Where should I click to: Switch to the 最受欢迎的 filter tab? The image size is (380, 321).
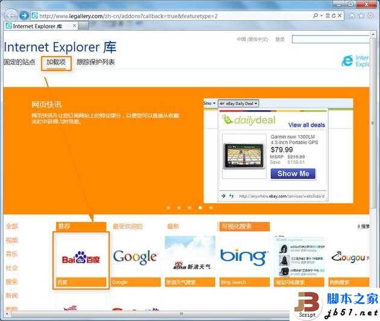(128, 226)
